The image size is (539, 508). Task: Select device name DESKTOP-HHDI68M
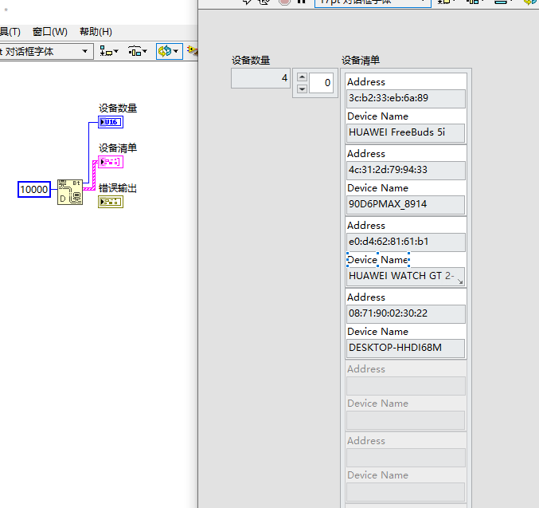tap(405, 348)
